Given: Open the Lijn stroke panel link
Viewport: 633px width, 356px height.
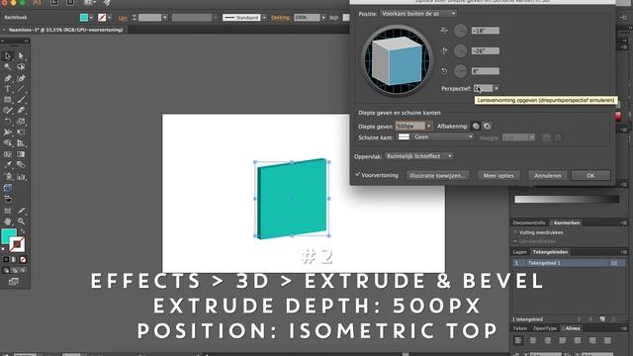Looking at the screenshot, I should click(x=123, y=18).
